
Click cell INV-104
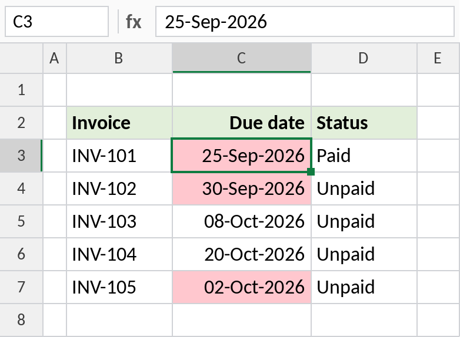119,254
